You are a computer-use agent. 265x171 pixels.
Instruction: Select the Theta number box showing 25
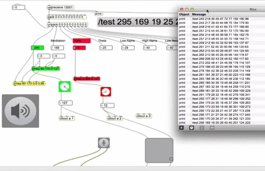[x=106, y=48]
